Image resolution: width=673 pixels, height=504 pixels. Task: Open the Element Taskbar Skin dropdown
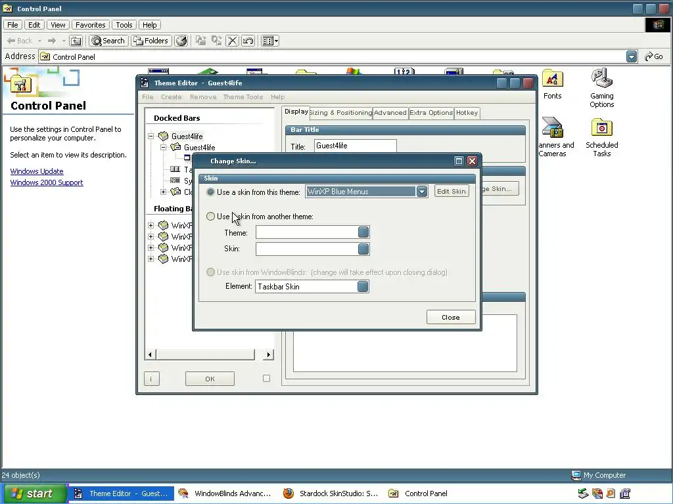click(x=363, y=286)
